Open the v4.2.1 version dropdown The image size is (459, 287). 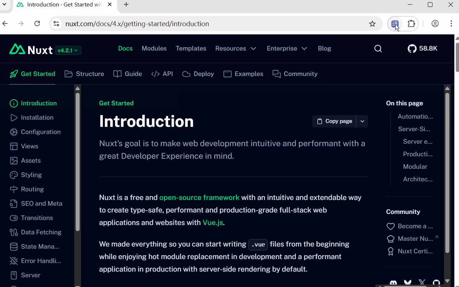tap(68, 51)
